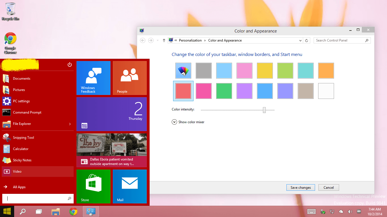Open the Mail app tile

129,186
